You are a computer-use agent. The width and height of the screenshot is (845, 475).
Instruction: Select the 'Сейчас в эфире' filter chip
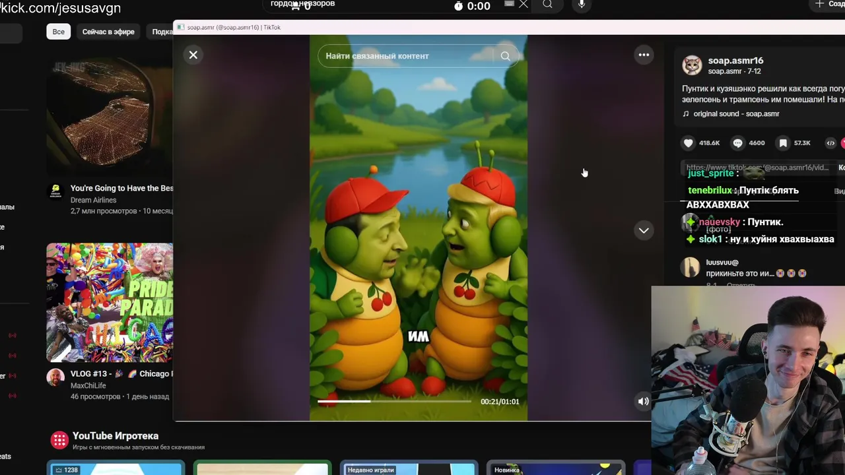(x=108, y=32)
